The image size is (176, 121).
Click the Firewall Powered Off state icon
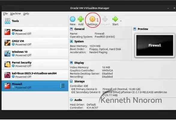[13, 87]
